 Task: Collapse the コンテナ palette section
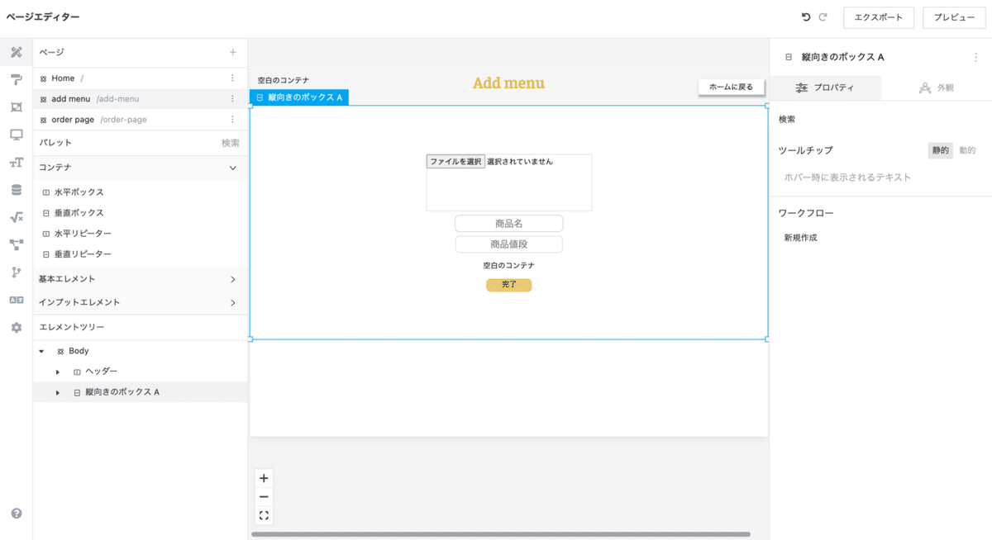pyautogui.click(x=232, y=168)
